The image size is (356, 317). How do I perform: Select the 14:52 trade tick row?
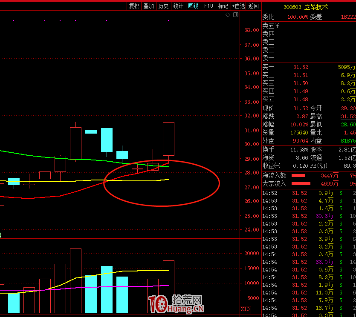pyautogui.click(x=309, y=193)
